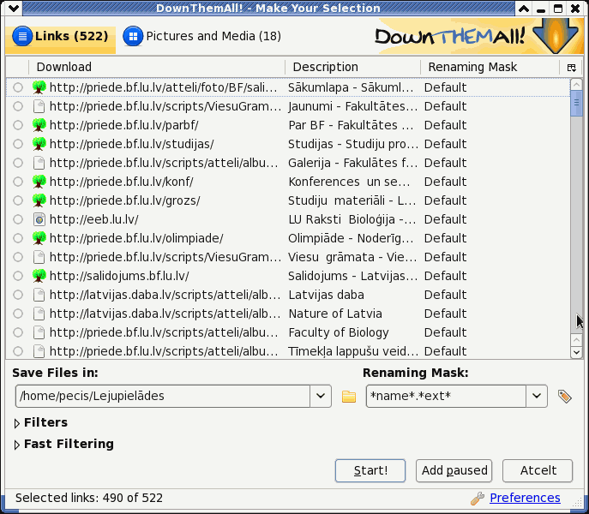This screenshot has height=514, width=589.
Task: Click the tree icon of salidojums.bf.lu.lv row
Action: pyautogui.click(x=39, y=276)
